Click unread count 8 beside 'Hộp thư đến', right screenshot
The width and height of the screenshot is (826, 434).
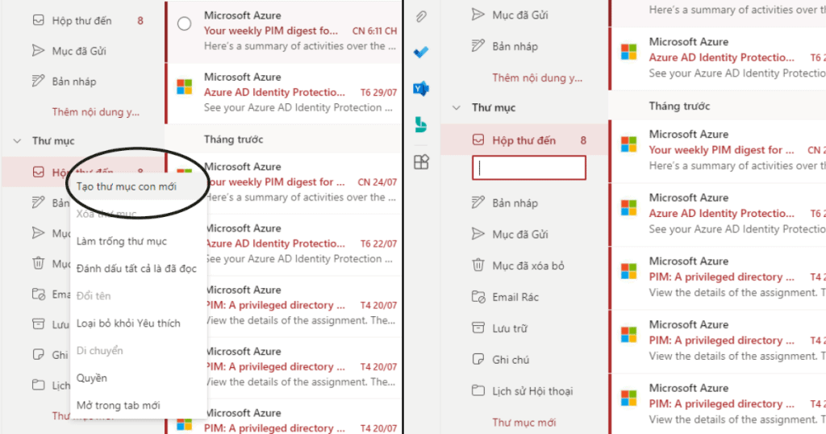click(x=583, y=140)
